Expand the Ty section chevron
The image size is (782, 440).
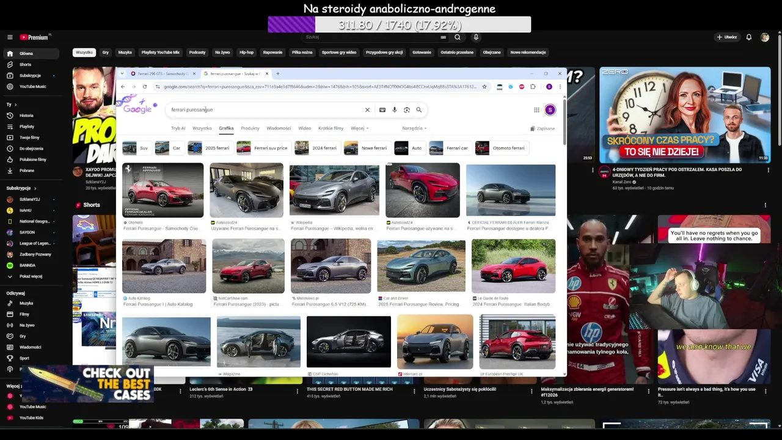click(15, 105)
